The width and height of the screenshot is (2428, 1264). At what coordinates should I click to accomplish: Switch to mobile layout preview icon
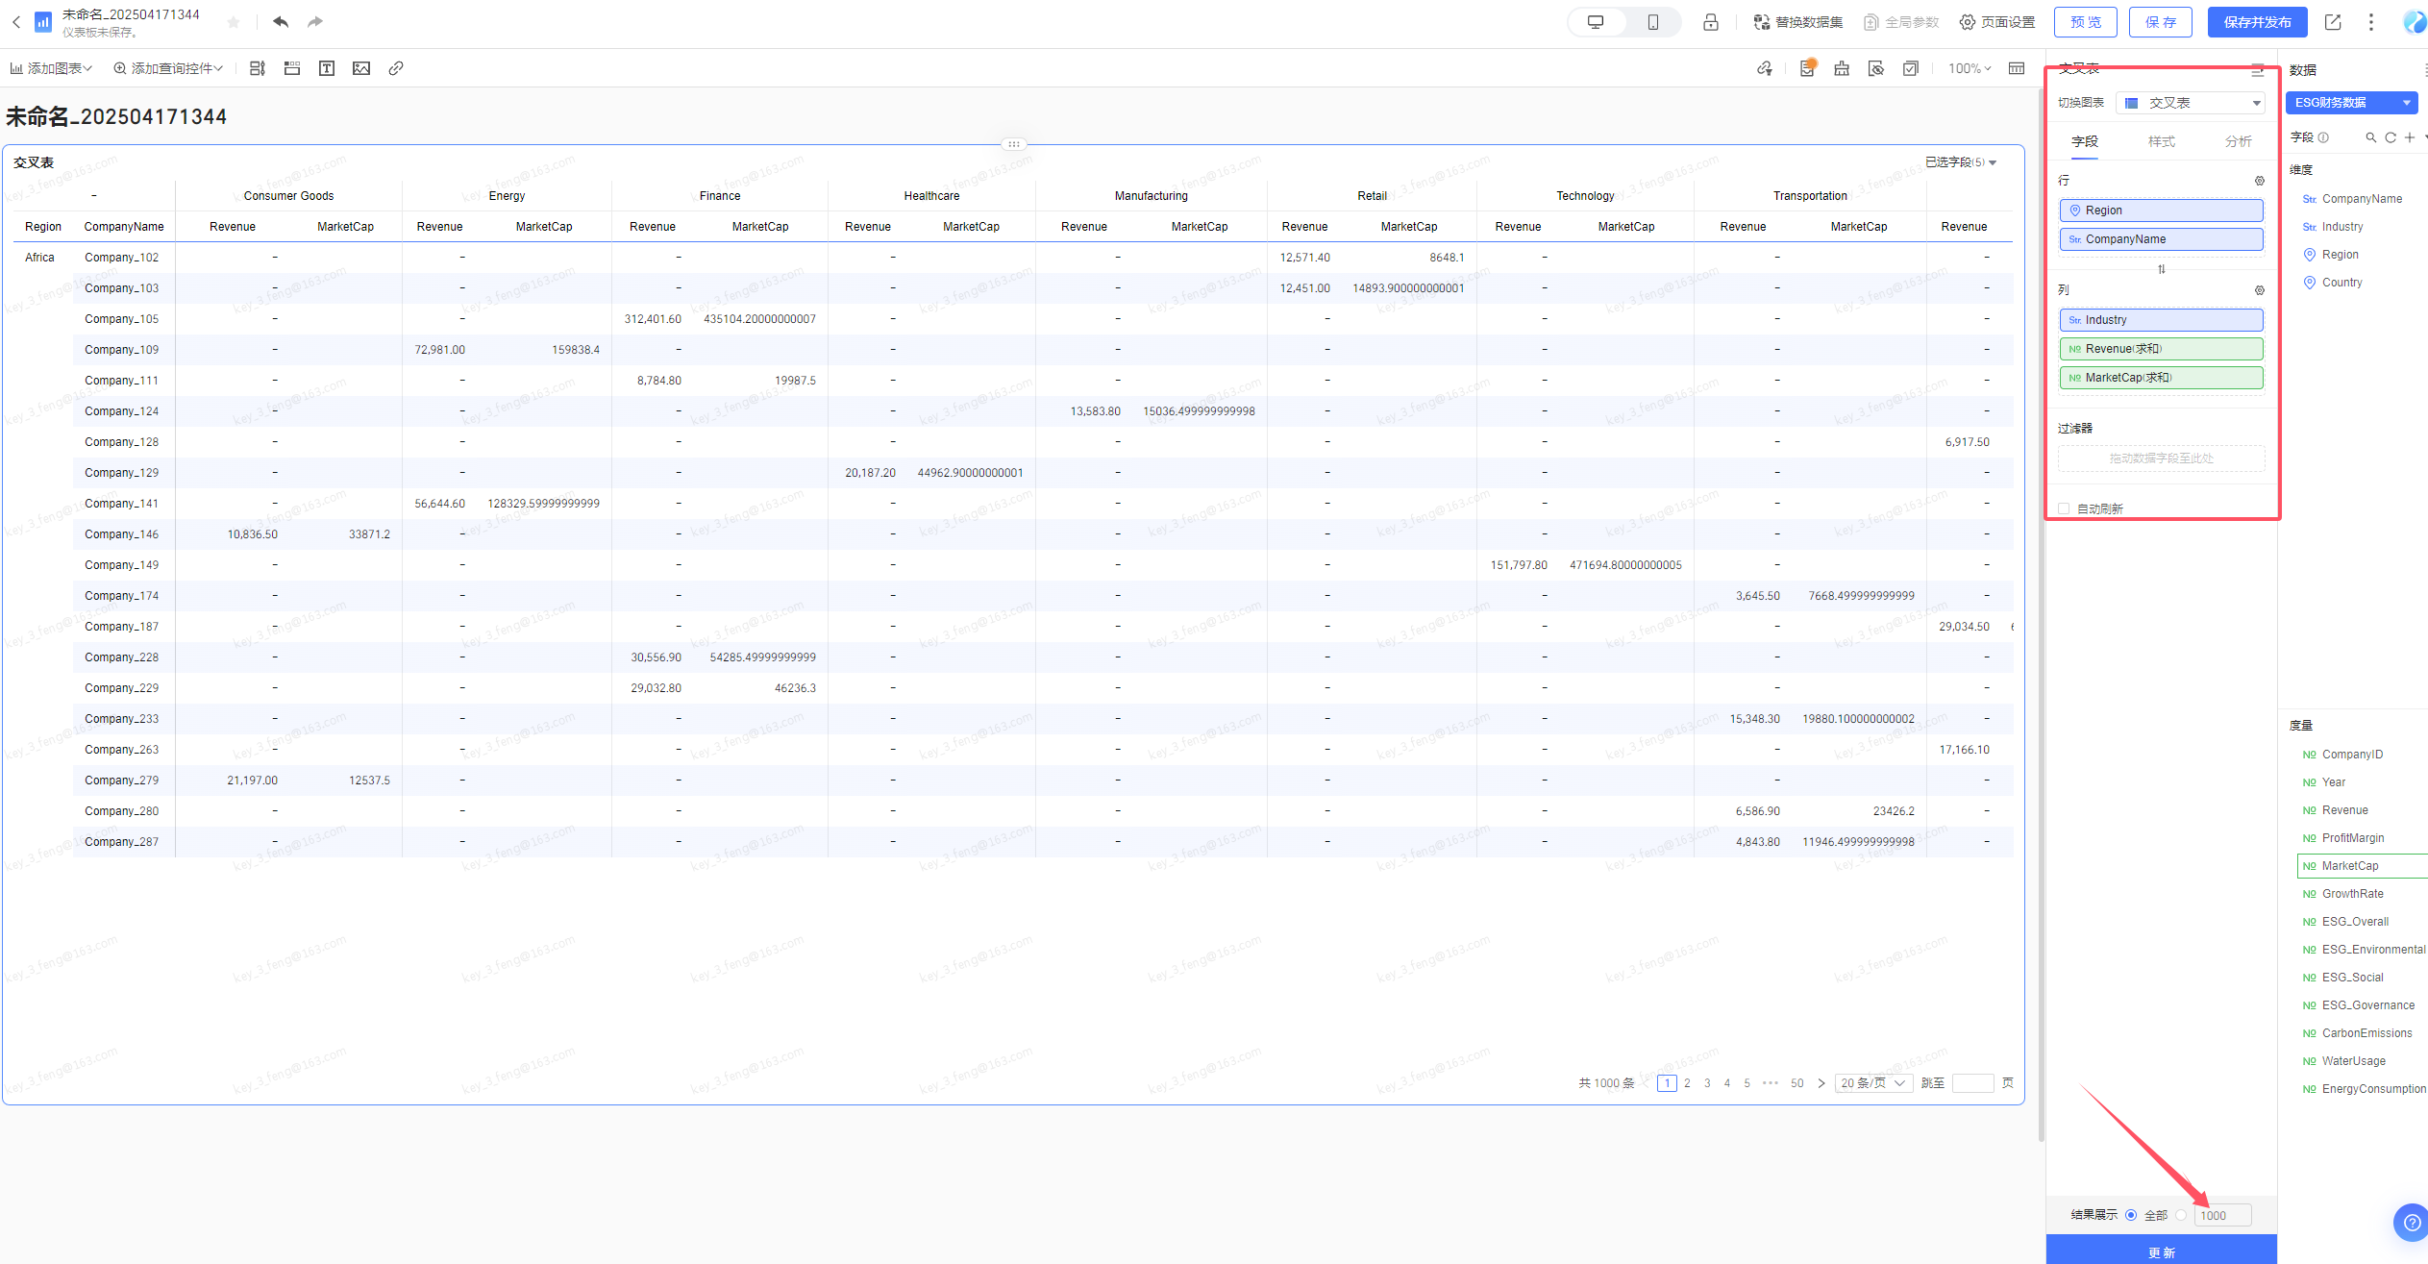(1653, 22)
